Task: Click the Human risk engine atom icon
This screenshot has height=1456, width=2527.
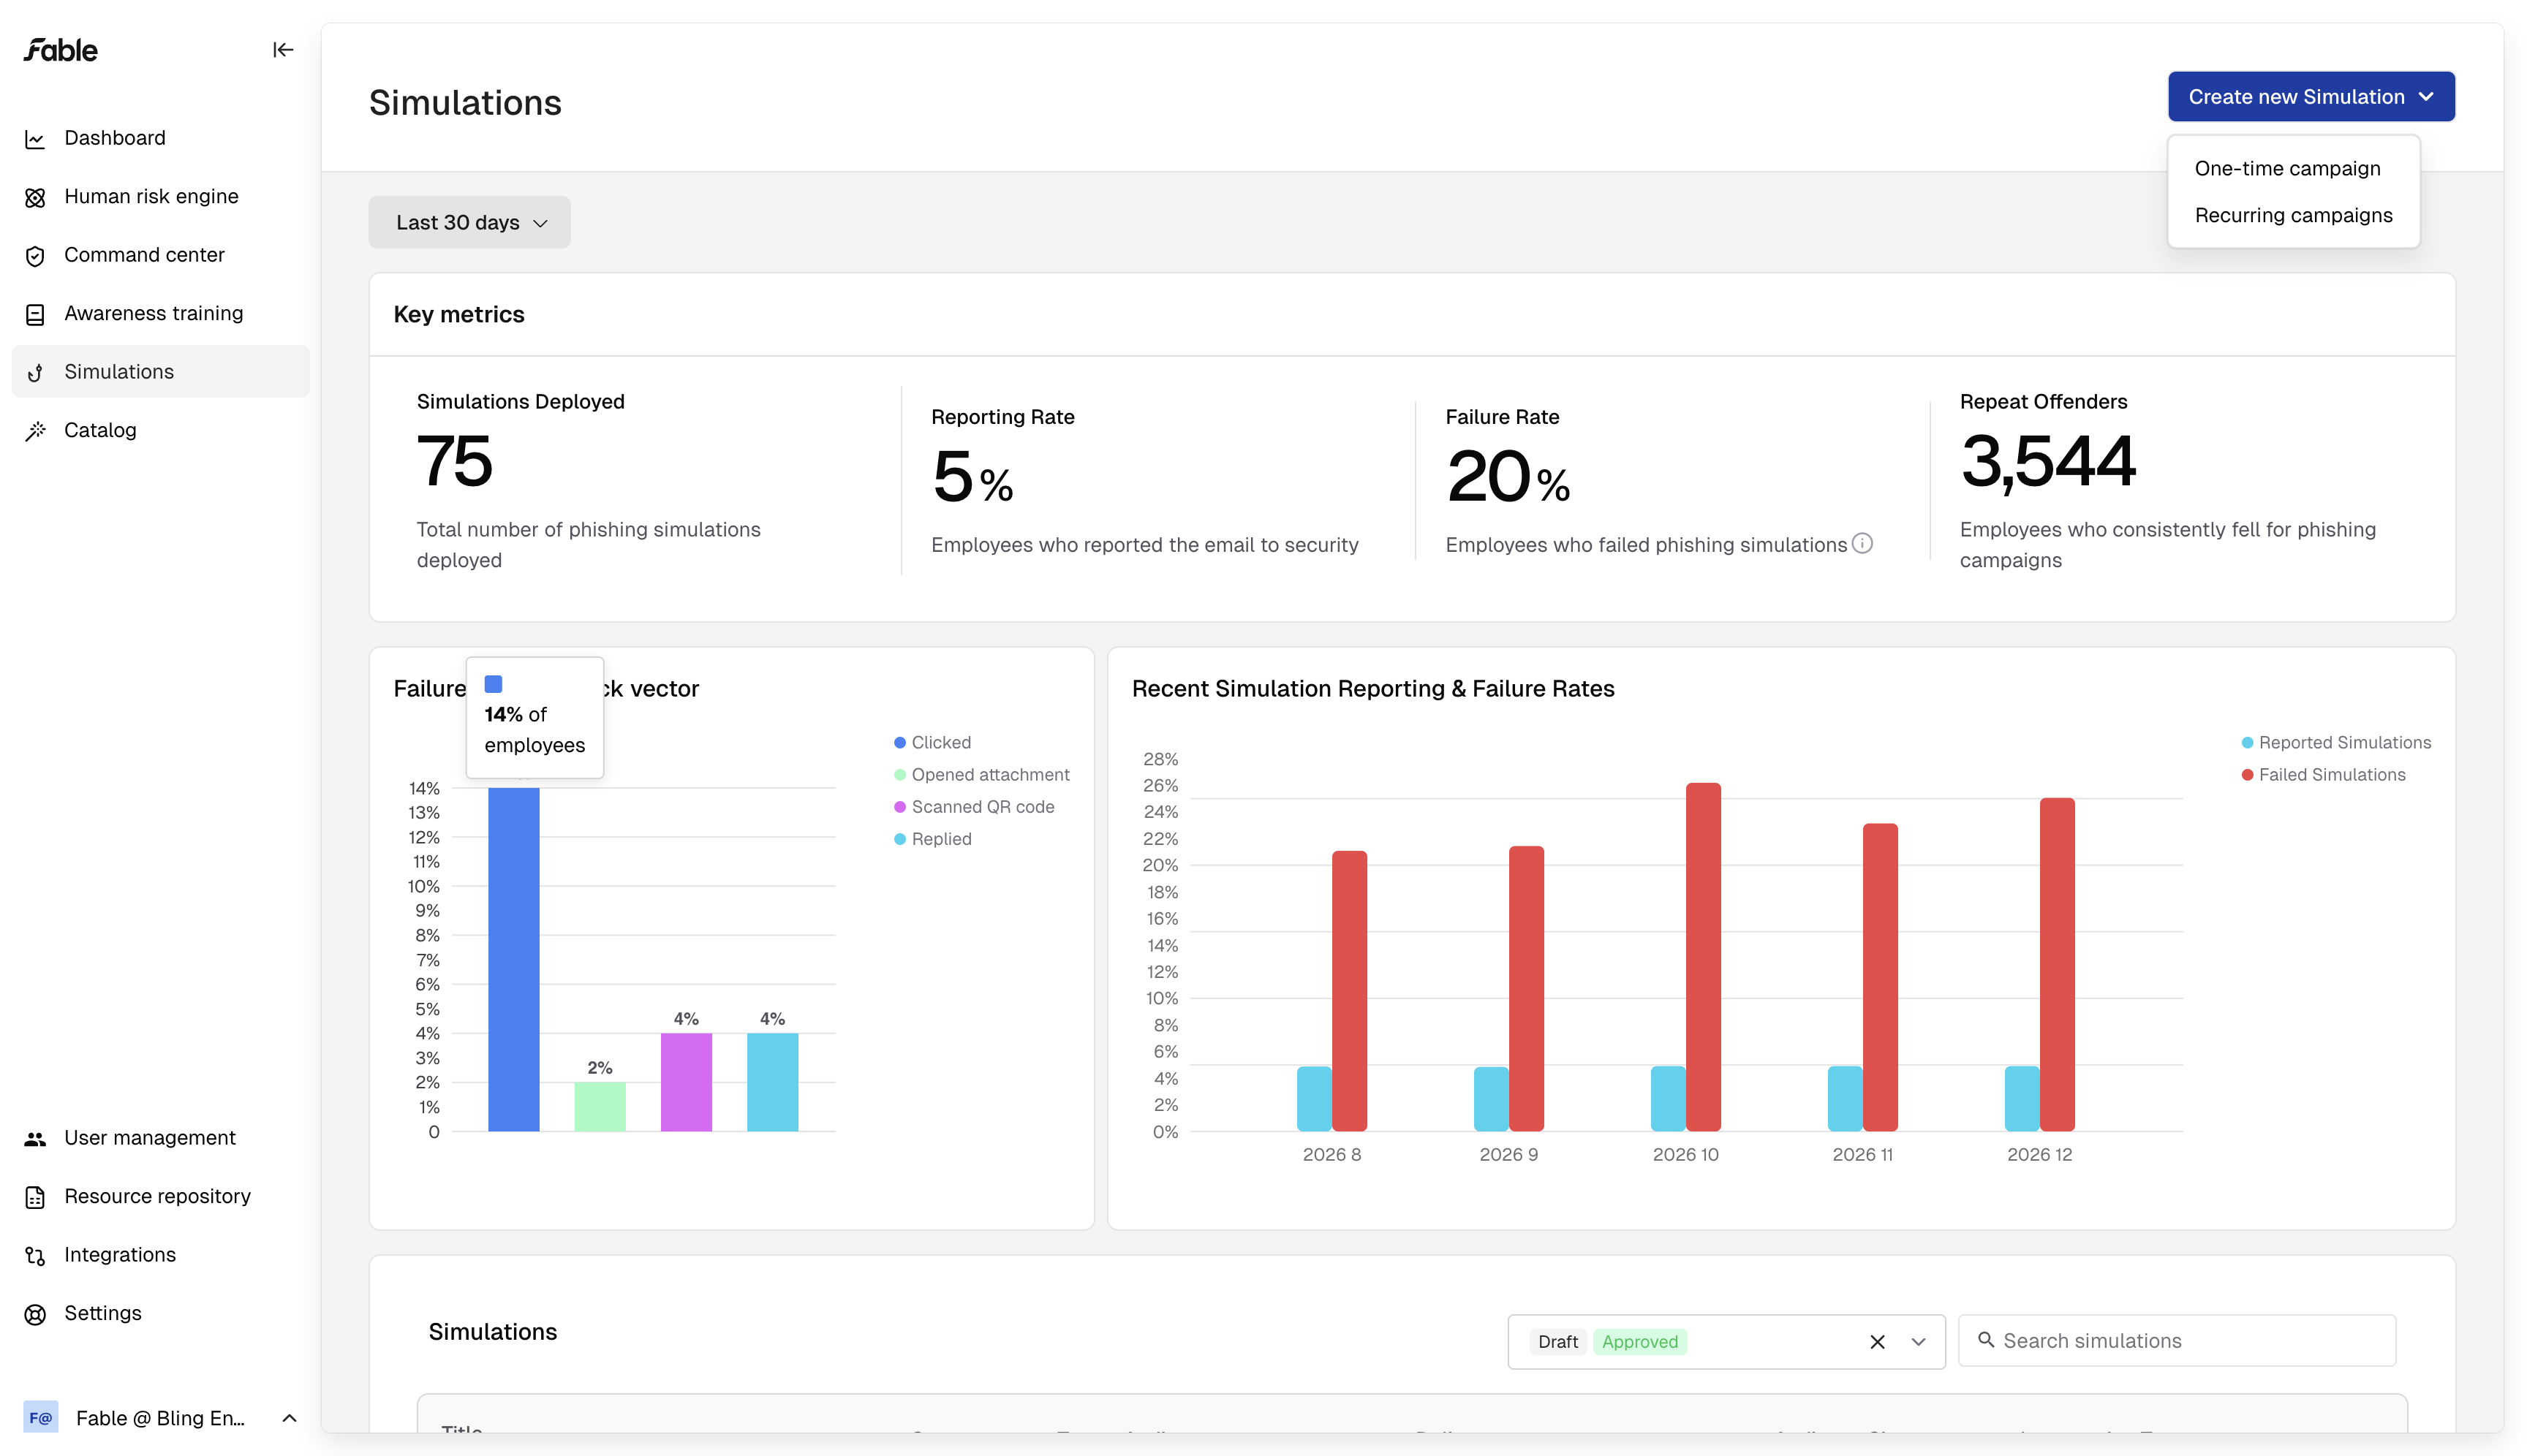Action: pyautogui.click(x=35, y=197)
